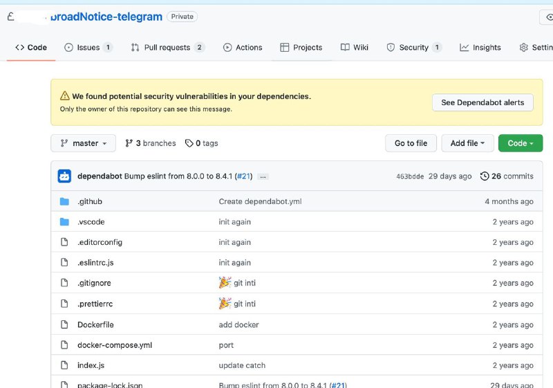Go to the Actions tab
Viewport: 553px width, 388px height.
pos(243,48)
